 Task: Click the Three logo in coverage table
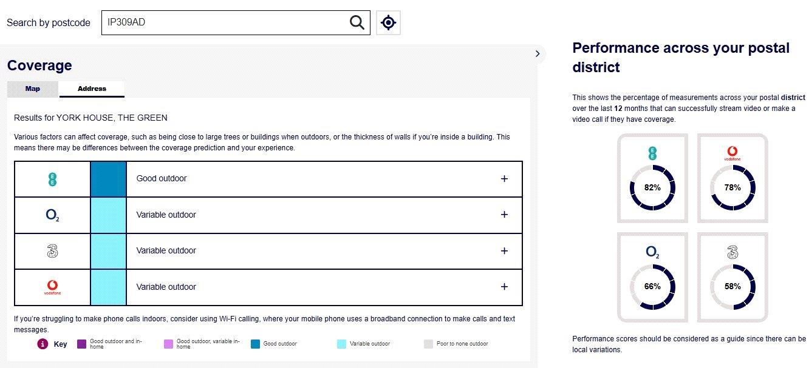[x=52, y=251]
